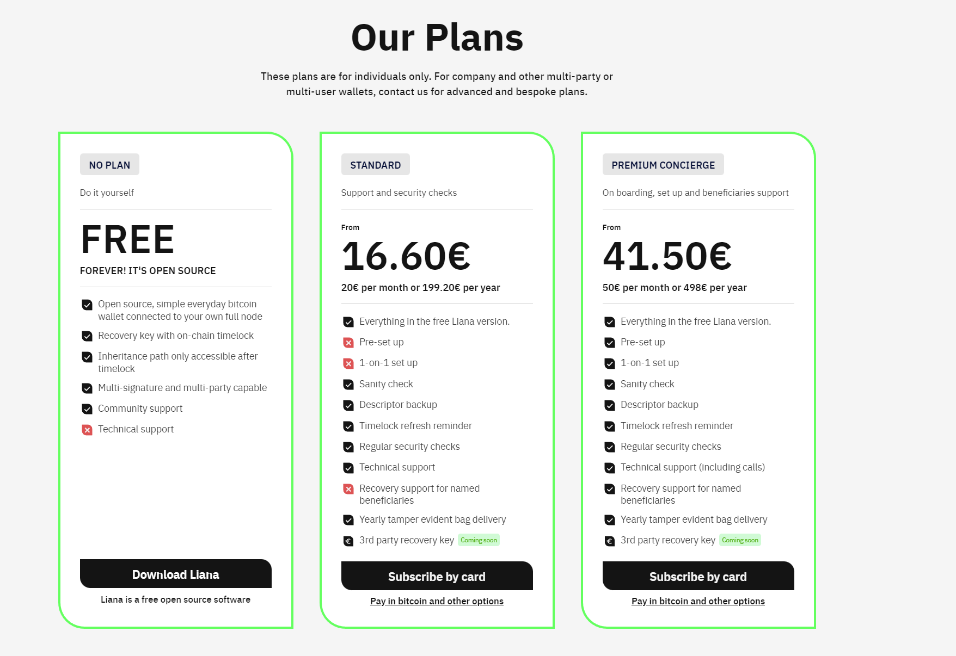The image size is (956, 656).
Task: Click the euro icon beside Standard 3rd party recovery key
Action: [x=348, y=541]
